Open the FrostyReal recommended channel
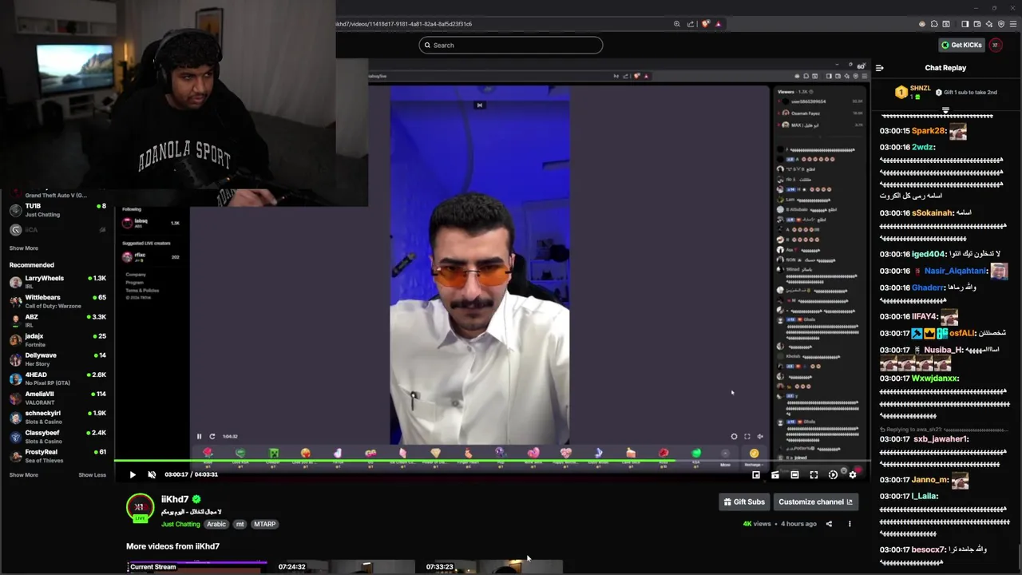This screenshot has width=1022, height=575. (x=57, y=455)
